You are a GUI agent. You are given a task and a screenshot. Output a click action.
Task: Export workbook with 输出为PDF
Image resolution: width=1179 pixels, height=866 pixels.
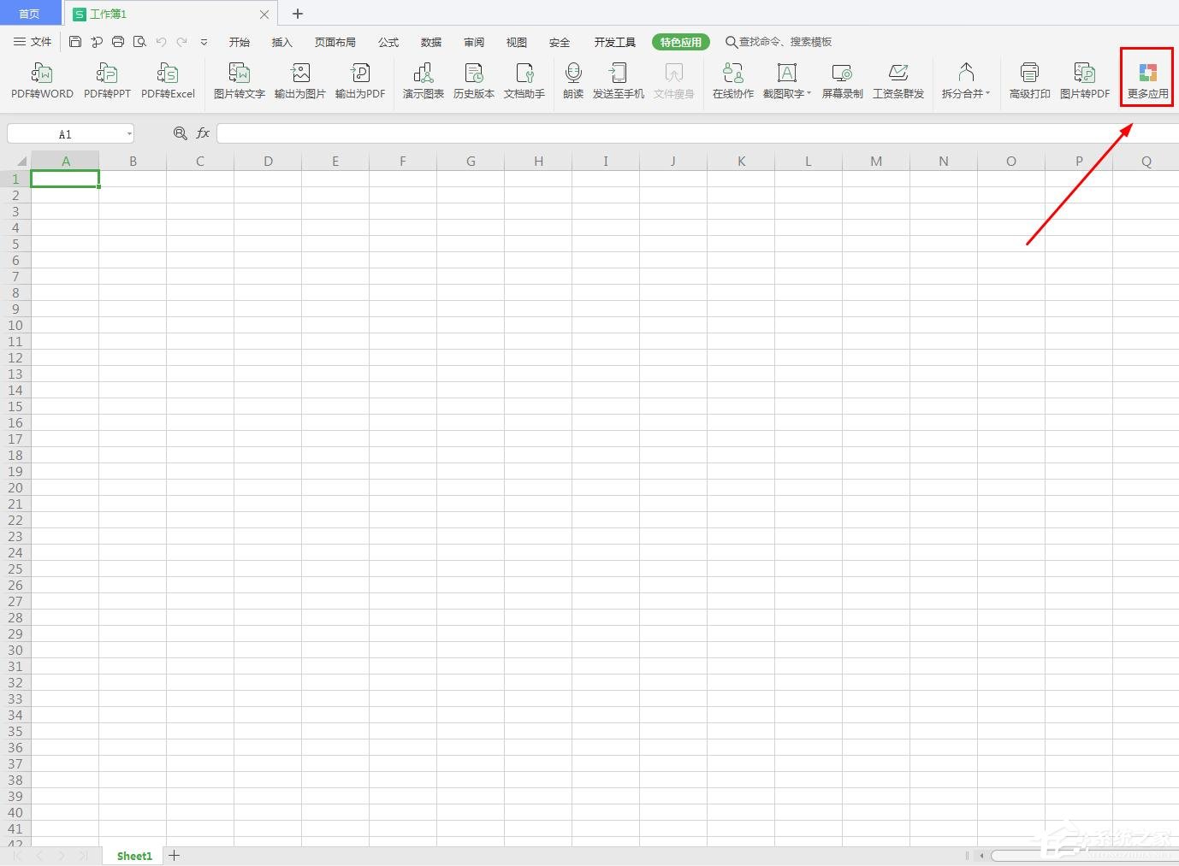360,81
